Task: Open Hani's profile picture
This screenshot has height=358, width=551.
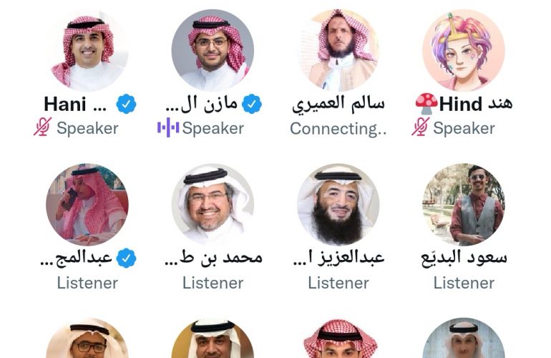Action: click(x=87, y=50)
